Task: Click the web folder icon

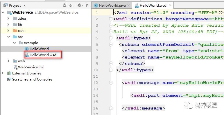Action: pyautogui.click(x=15, y=61)
